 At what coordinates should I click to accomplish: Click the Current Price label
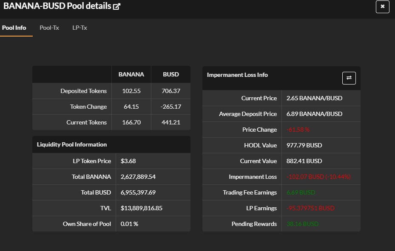coord(259,98)
